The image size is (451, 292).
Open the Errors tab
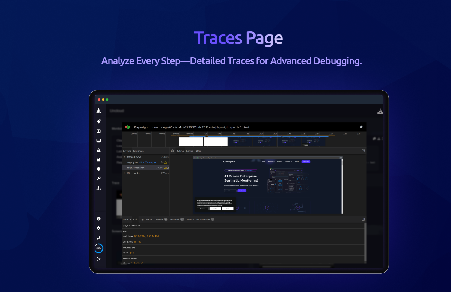[149, 219]
